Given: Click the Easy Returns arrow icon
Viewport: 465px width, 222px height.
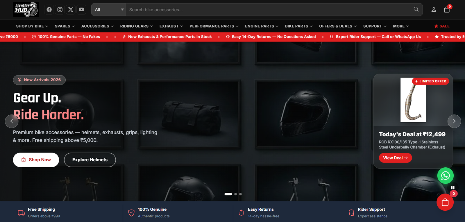Looking at the screenshot, I should tap(241, 213).
